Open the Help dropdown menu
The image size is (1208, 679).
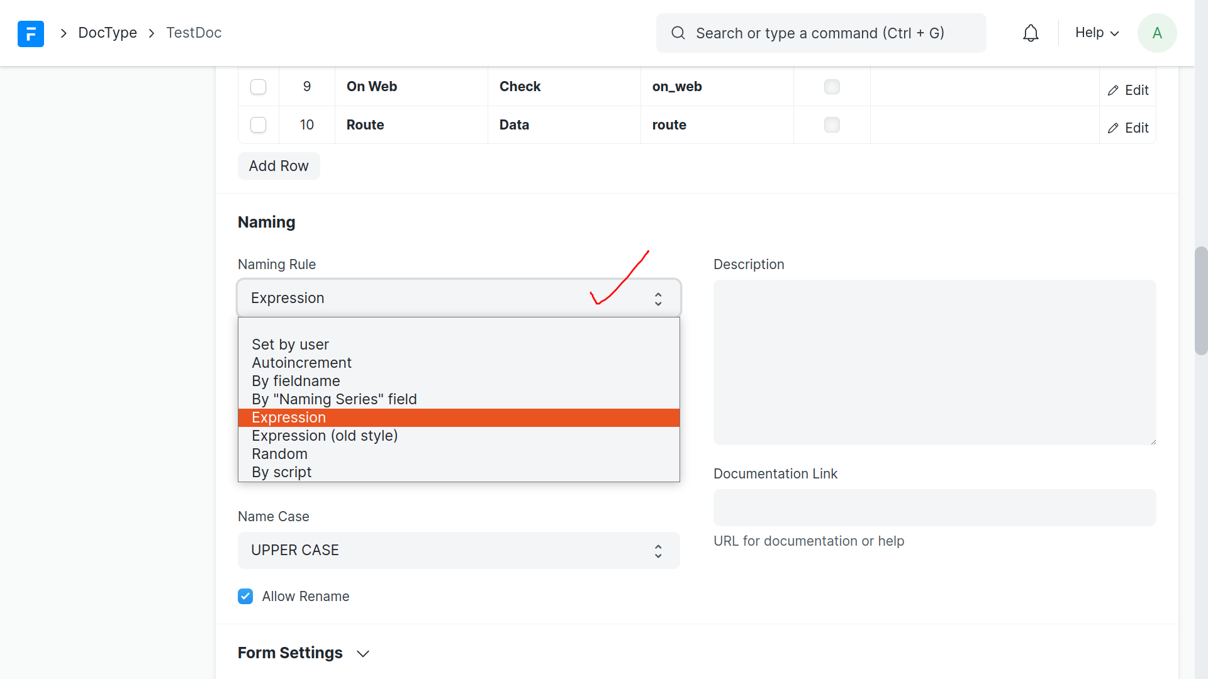point(1097,33)
